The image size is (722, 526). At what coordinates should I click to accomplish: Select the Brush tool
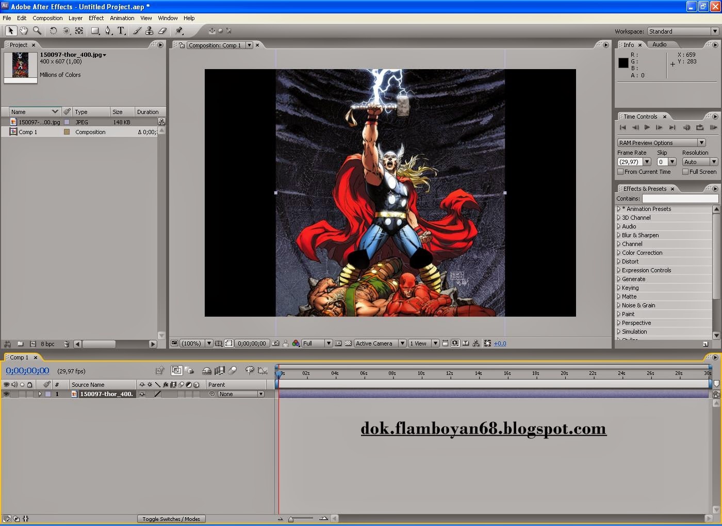coord(137,31)
